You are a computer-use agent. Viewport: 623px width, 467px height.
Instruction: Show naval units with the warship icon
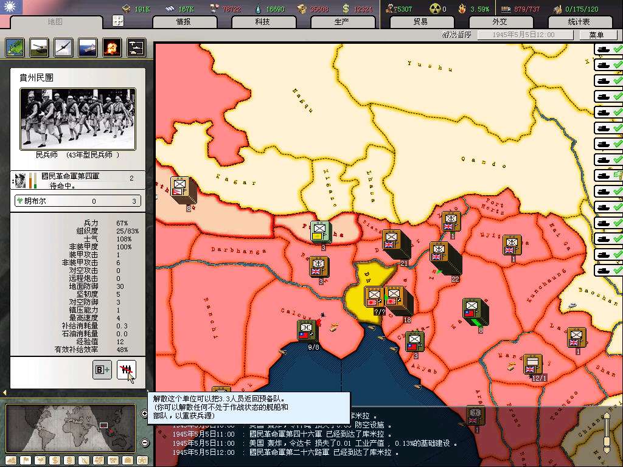(88, 47)
